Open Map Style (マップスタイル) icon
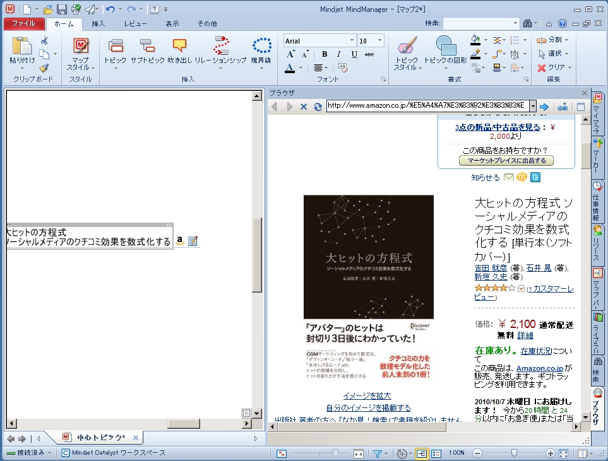Image resolution: width=608 pixels, height=461 pixels. [81, 45]
